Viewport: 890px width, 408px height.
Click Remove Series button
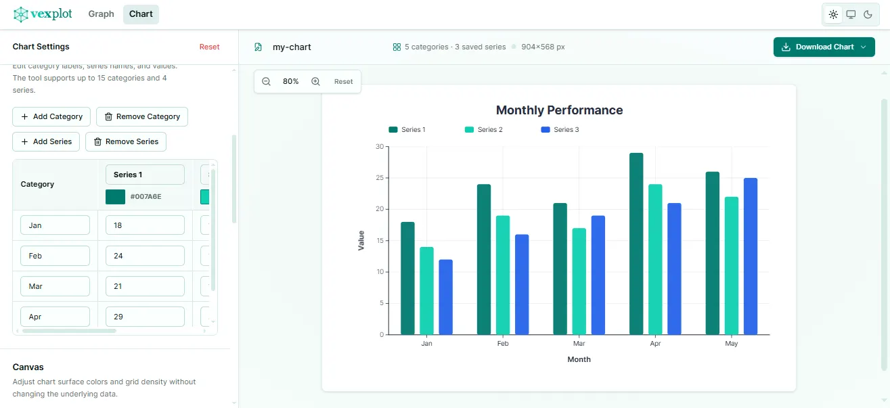pos(126,141)
